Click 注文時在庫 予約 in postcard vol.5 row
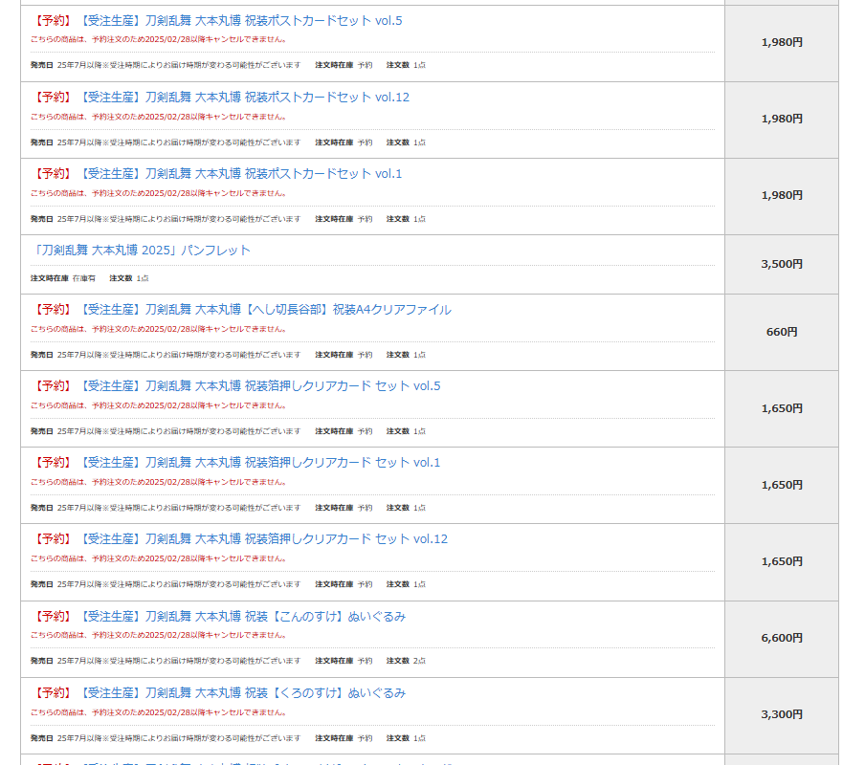The width and height of the screenshot is (843, 765). (344, 65)
